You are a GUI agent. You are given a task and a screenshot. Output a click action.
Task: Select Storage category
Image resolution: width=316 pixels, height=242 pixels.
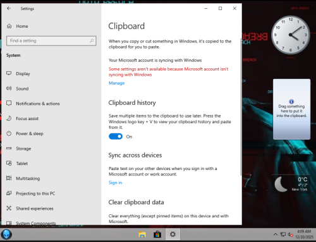[x=23, y=148]
